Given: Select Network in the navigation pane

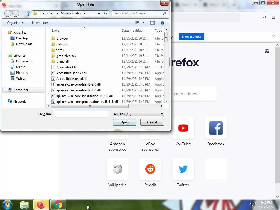Looking at the screenshot, I should [x=19, y=101].
